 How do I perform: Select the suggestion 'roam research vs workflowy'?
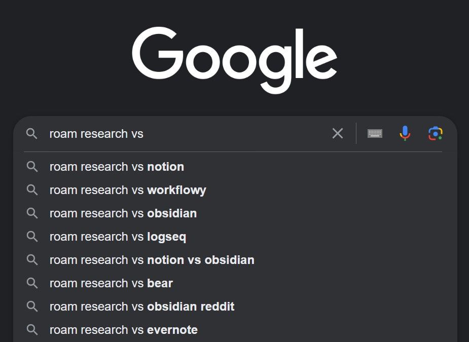127,190
